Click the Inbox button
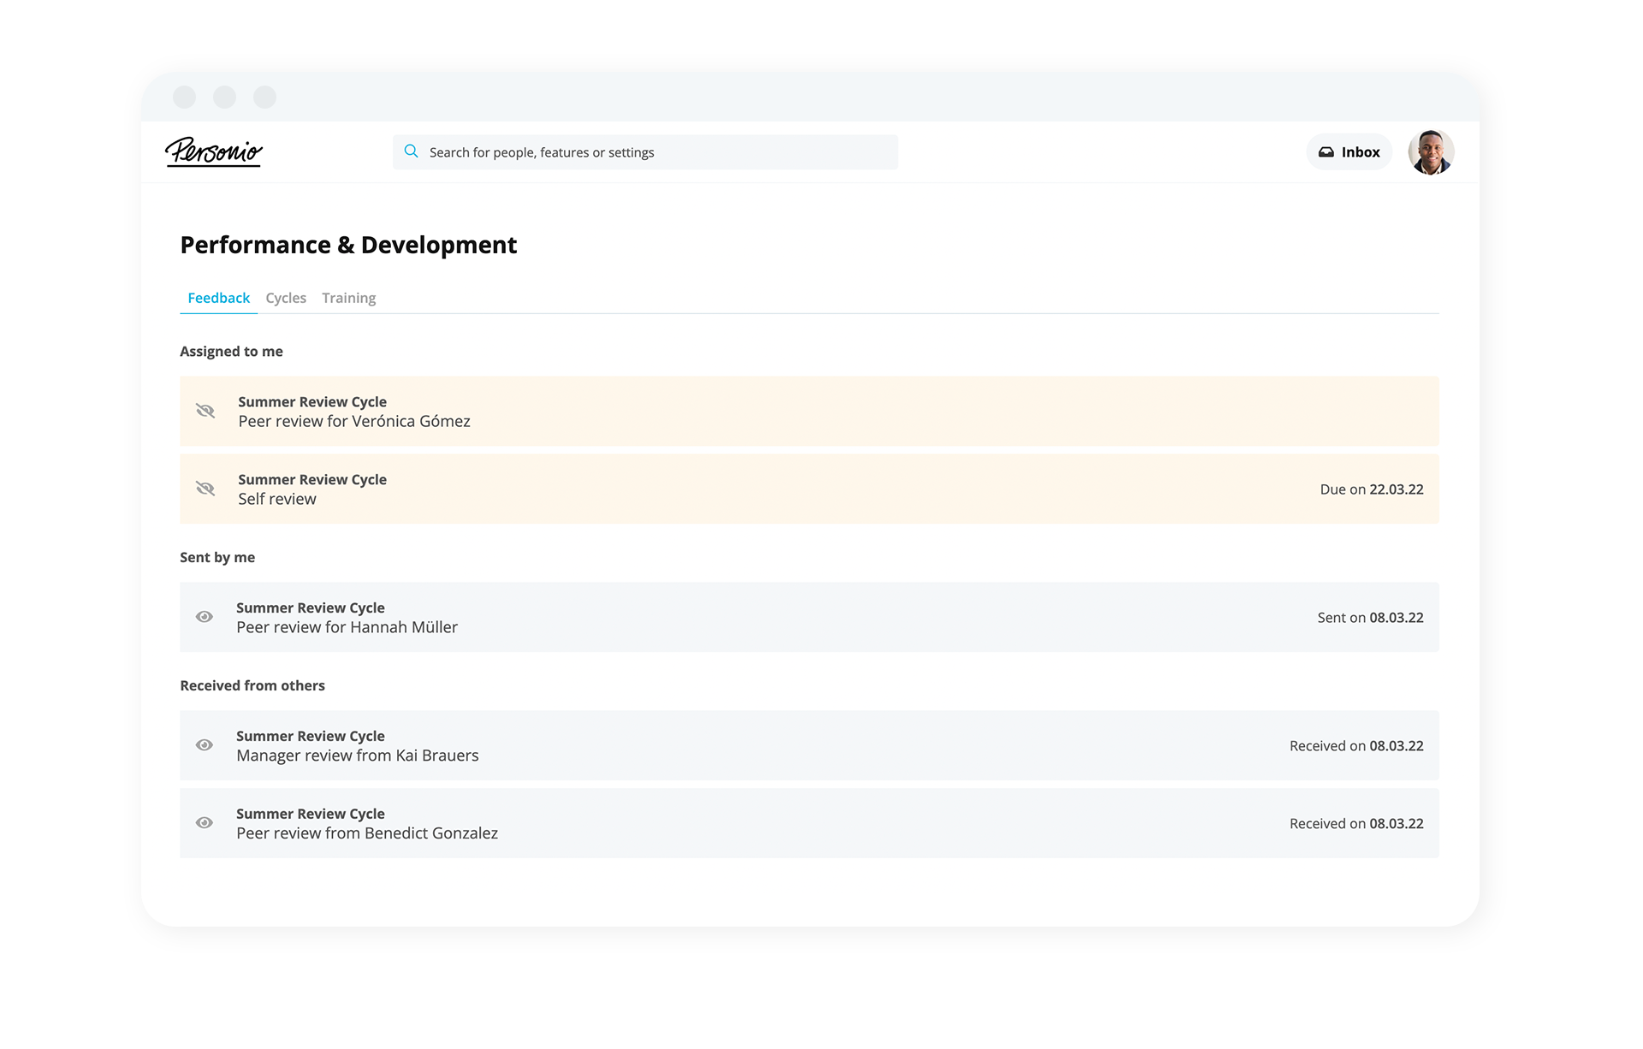 coord(1349,151)
